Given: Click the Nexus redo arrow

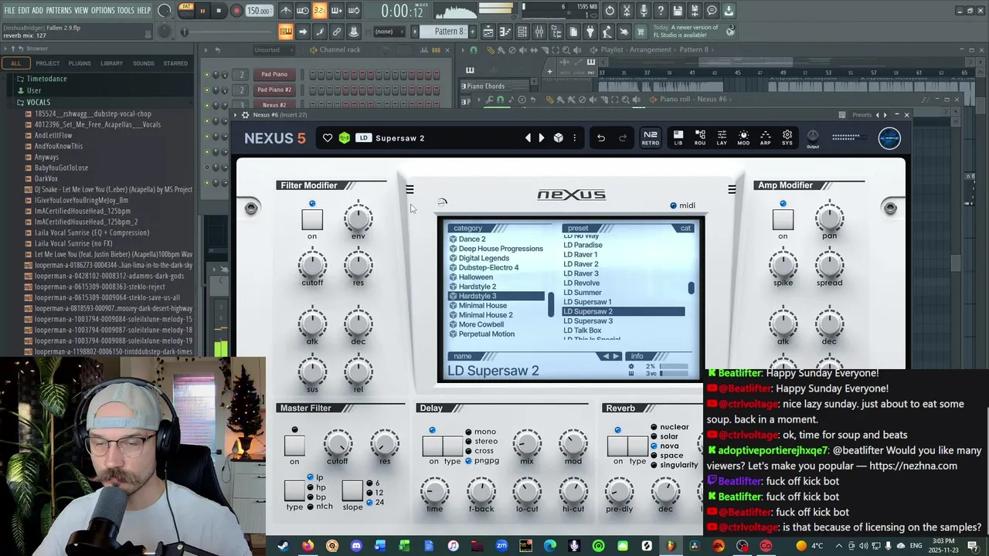Looking at the screenshot, I should pyautogui.click(x=623, y=138).
